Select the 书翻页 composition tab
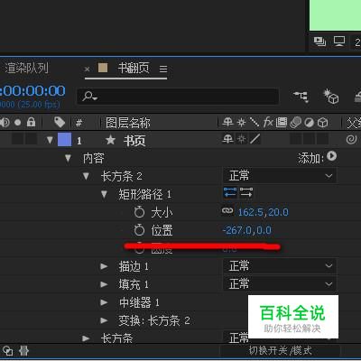This screenshot has width=361, height=361. 134,69
